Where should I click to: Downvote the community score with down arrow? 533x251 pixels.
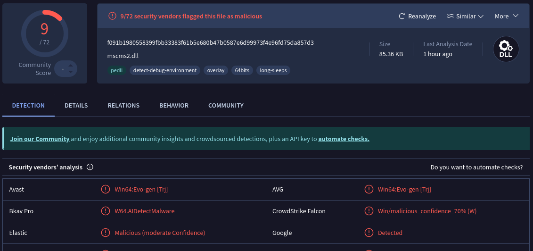71,72
